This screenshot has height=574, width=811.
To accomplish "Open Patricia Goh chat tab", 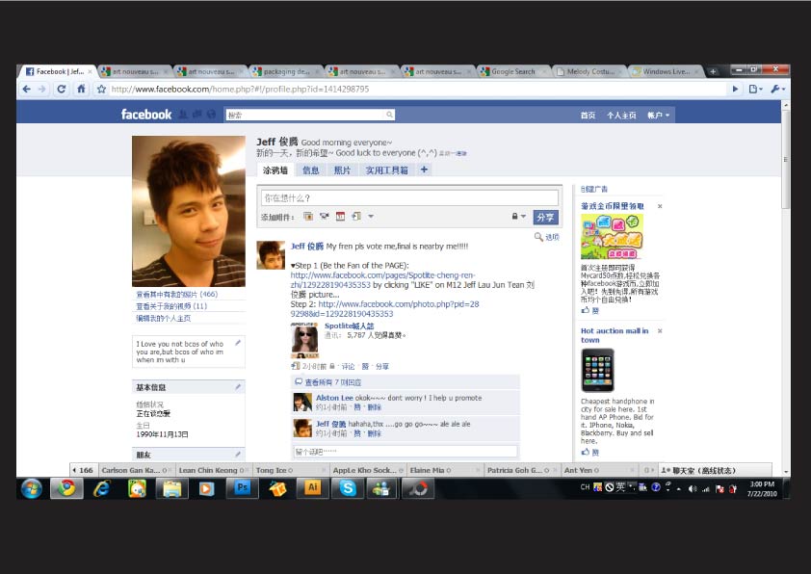I will point(521,470).
